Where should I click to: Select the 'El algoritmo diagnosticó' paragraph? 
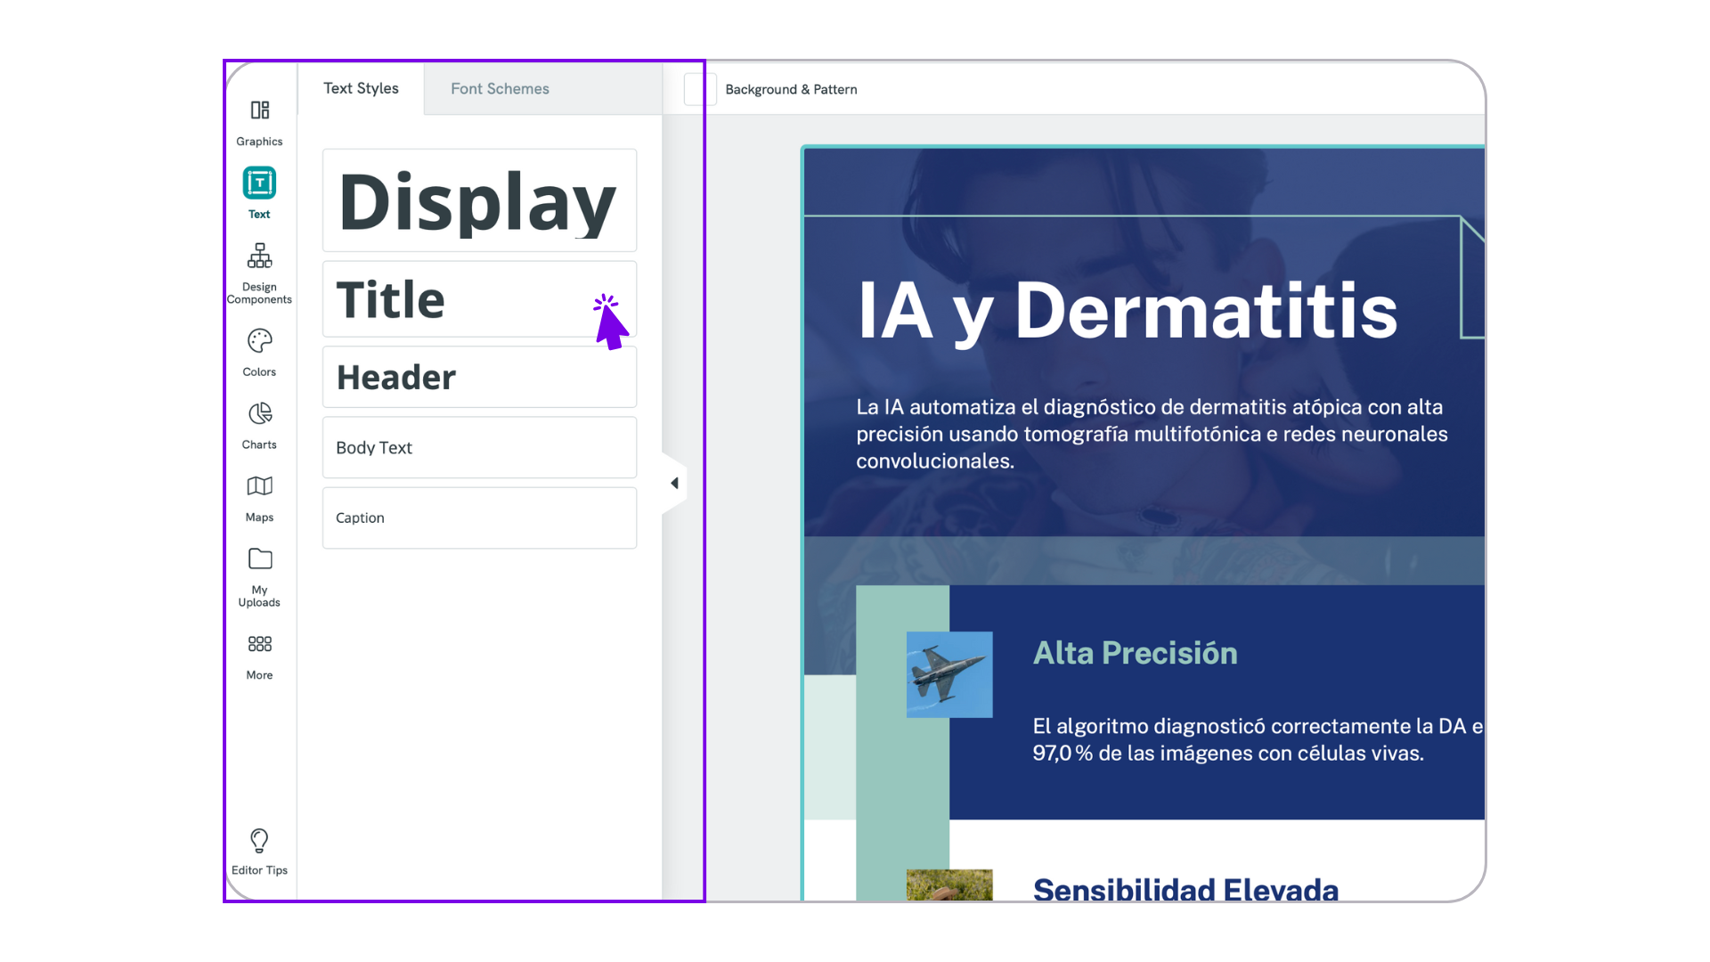click(1257, 739)
